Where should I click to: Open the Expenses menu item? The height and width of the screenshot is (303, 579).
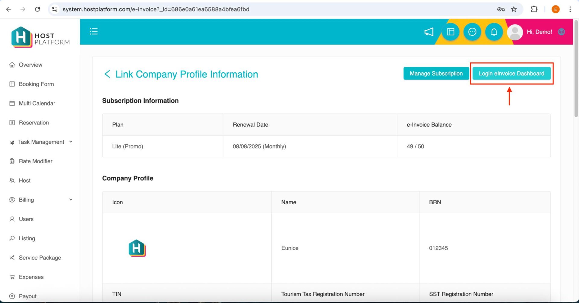pos(31,277)
